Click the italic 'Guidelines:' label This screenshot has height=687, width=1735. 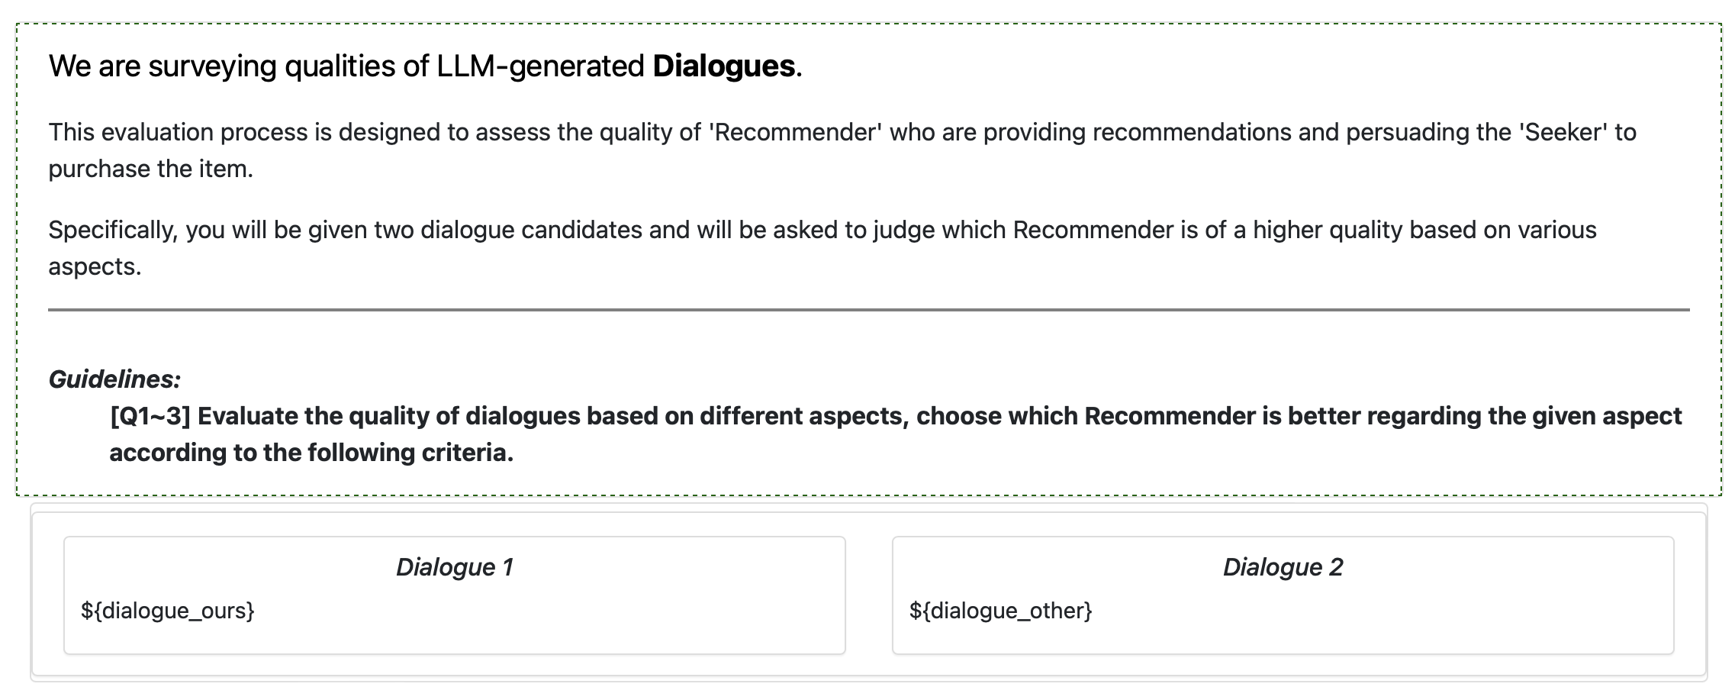click(x=114, y=379)
